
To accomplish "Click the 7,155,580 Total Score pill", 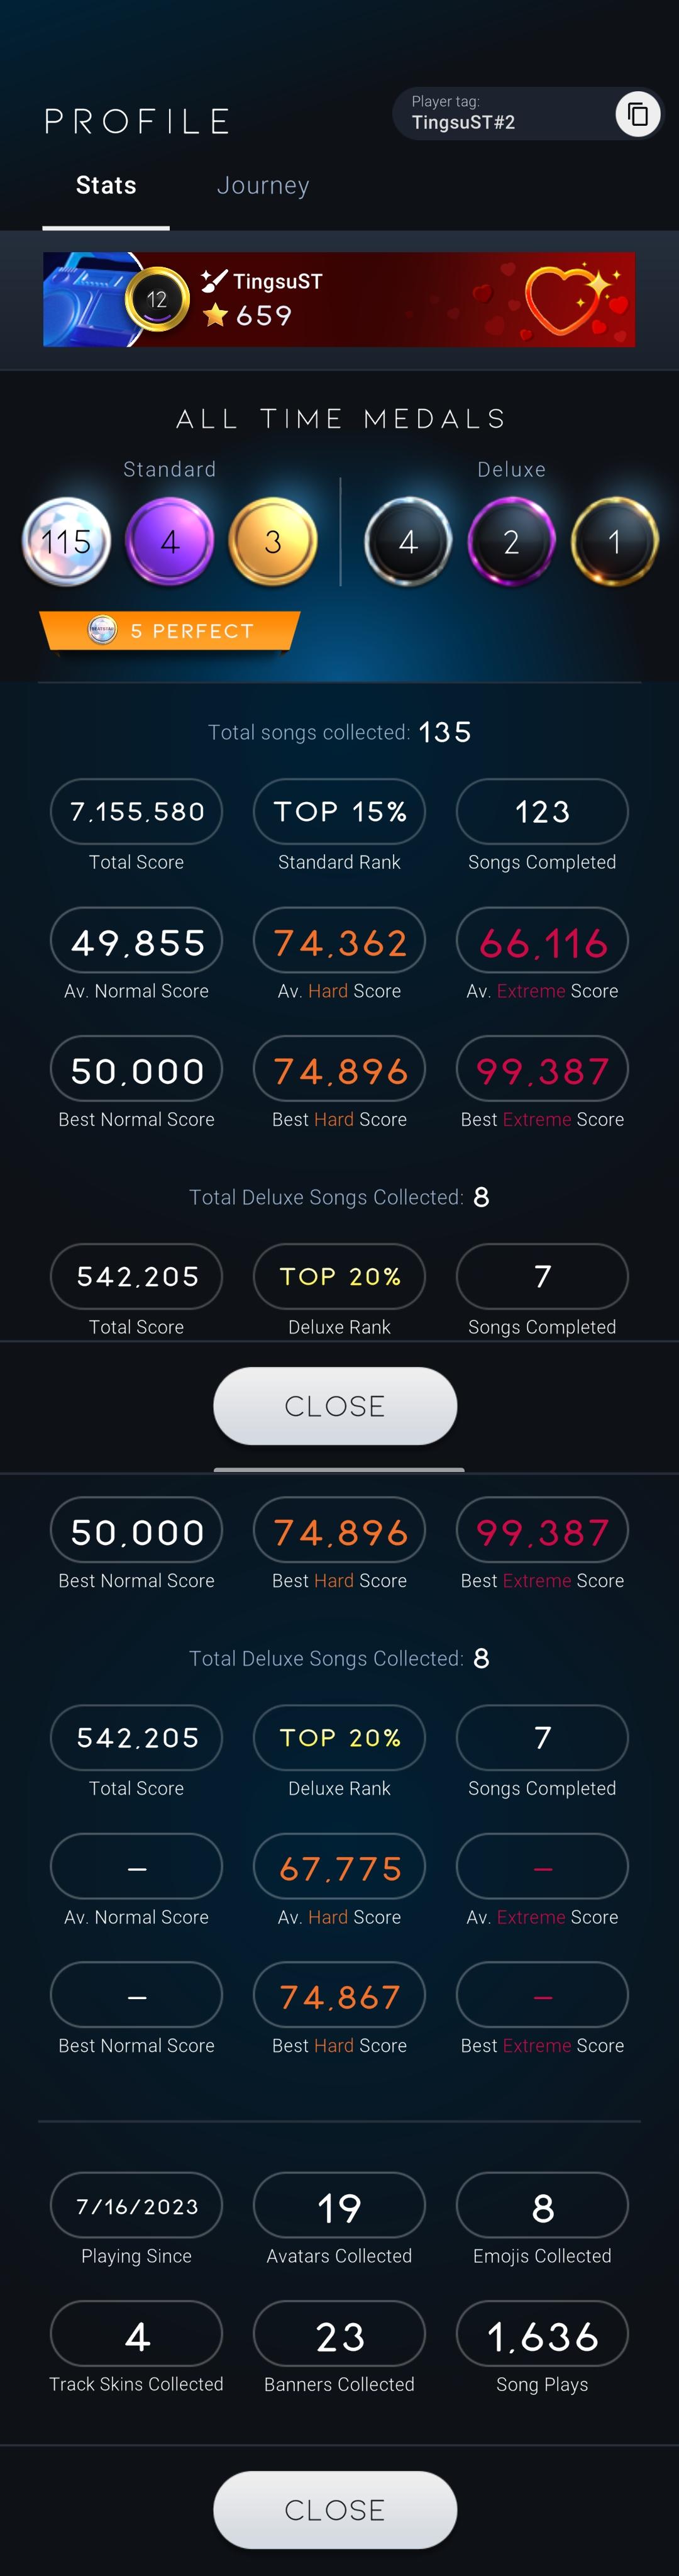I will (136, 811).
